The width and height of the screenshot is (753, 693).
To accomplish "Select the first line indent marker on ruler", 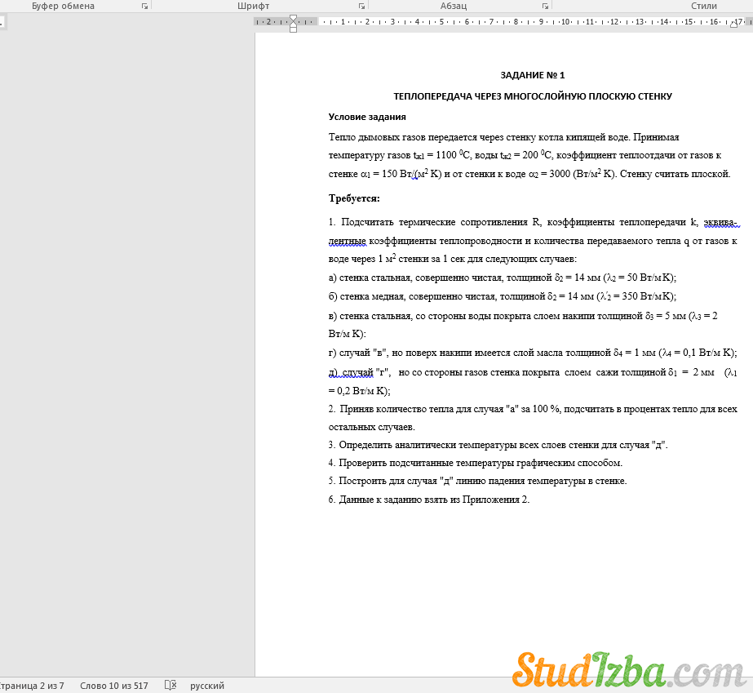I will coord(293,18).
